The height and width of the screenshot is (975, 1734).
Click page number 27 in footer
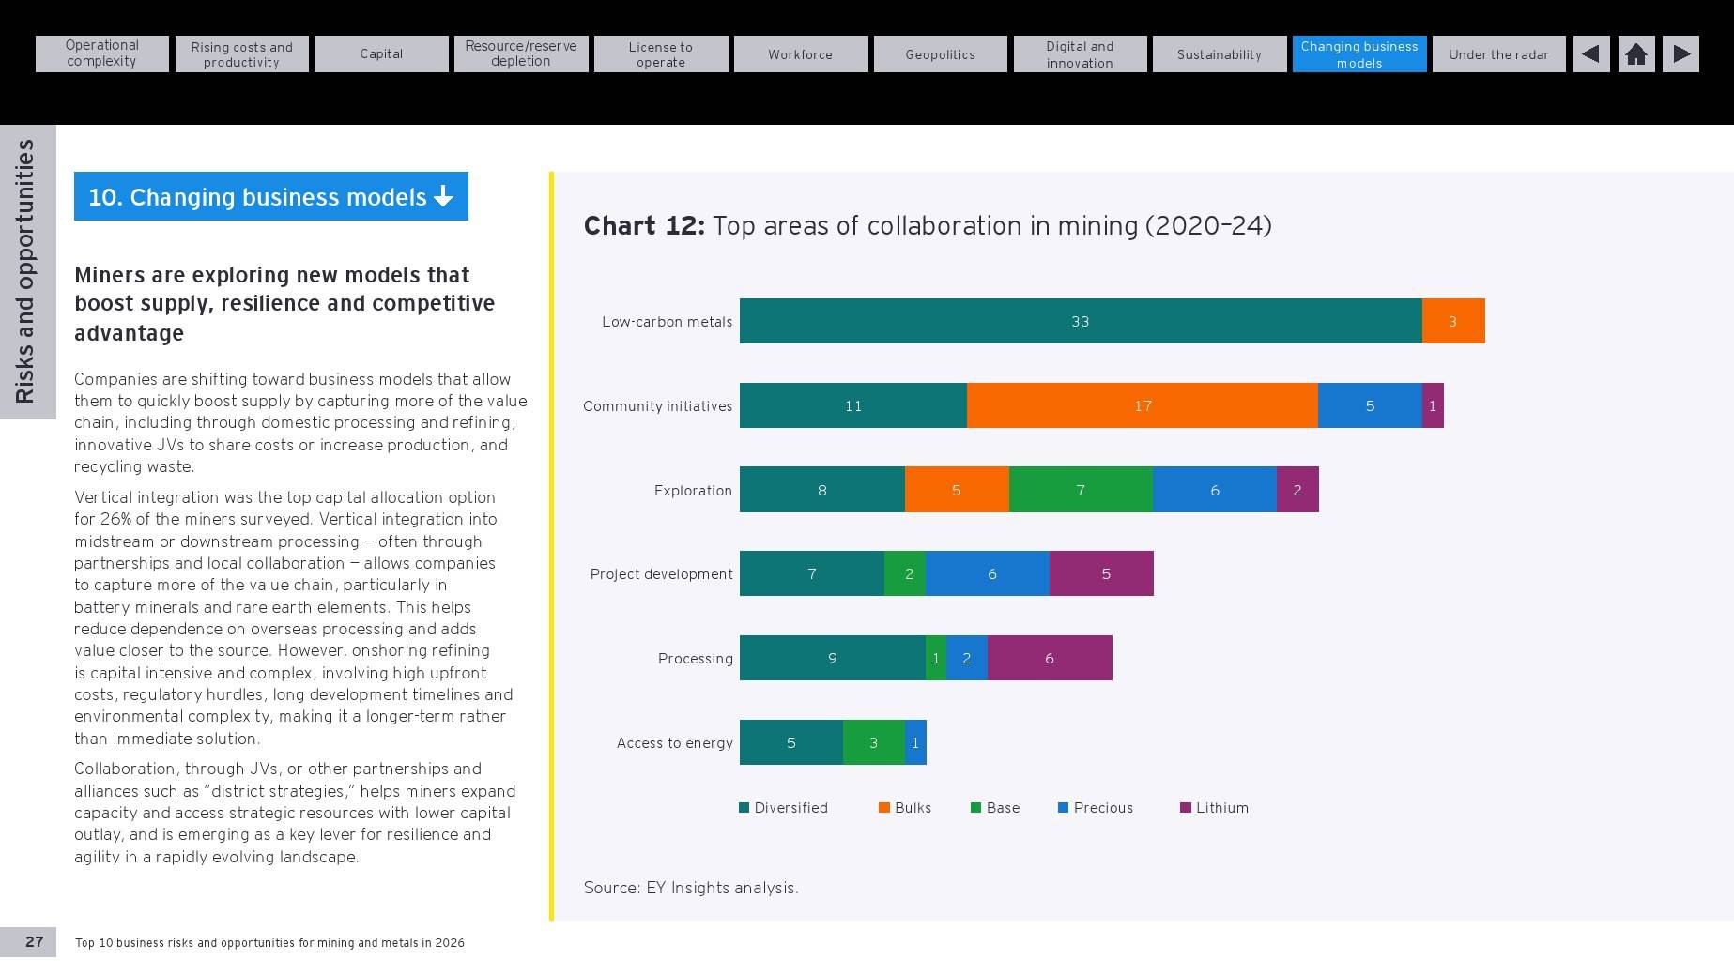click(x=35, y=942)
